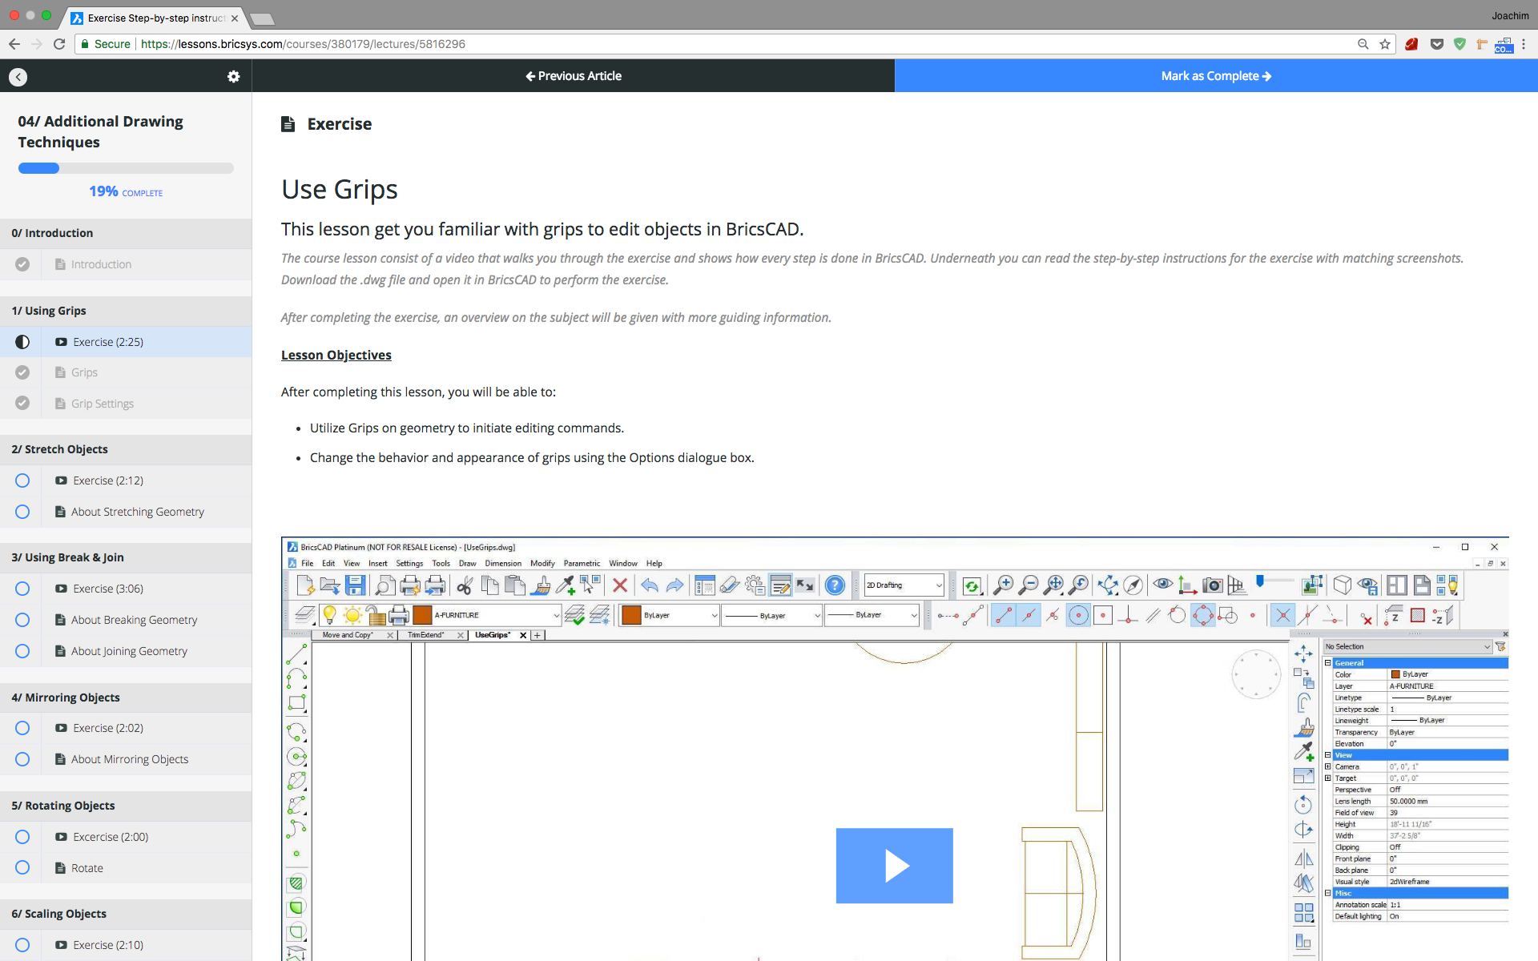Click the Zoom In magnifier icon

1003,585
